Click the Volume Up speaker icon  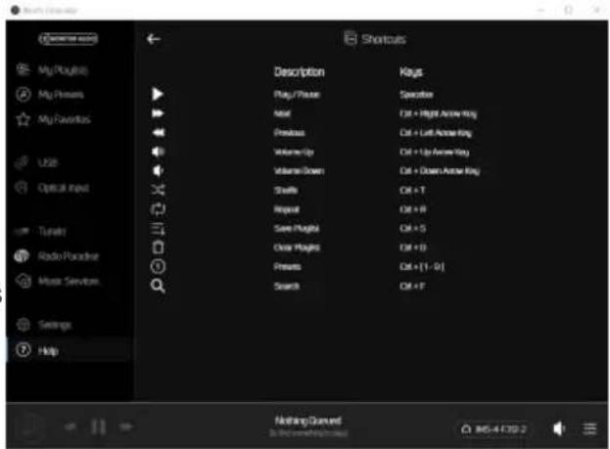[x=158, y=152]
